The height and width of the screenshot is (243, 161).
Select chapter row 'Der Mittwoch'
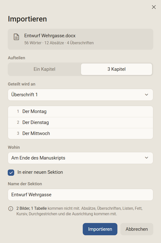click(x=80, y=133)
